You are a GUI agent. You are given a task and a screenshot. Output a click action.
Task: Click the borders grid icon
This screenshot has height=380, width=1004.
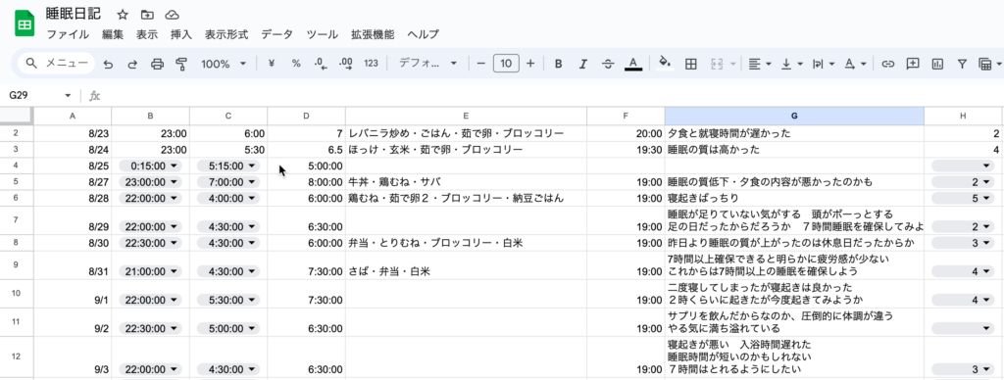point(691,64)
